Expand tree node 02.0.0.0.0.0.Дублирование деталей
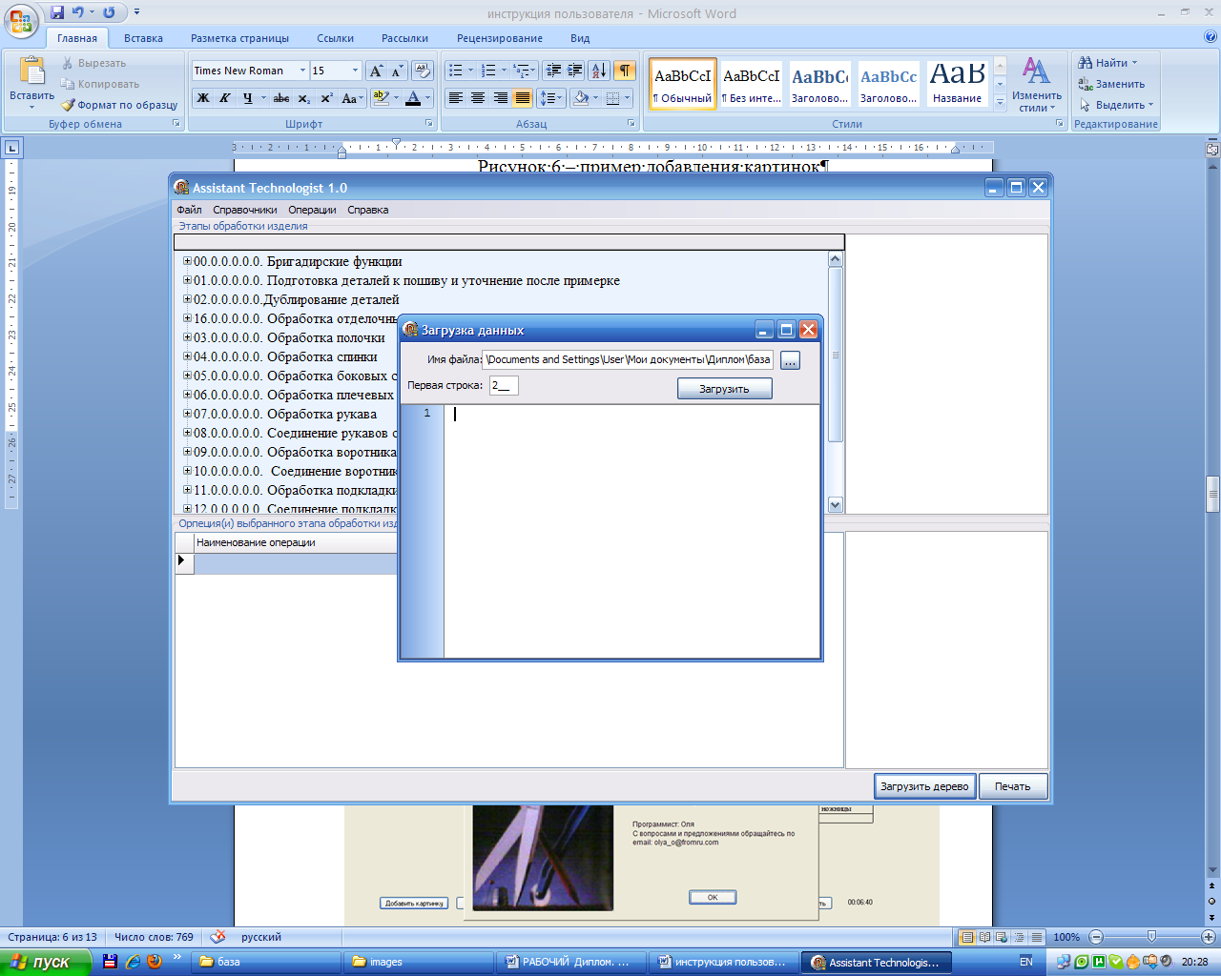The height and width of the screenshot is (976, 1221). pyautogui.click(x=188, y=299)
